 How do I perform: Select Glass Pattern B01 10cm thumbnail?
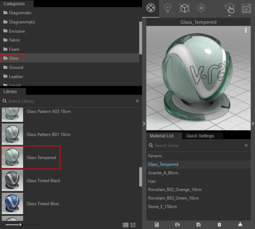click(x=12, y=134)
